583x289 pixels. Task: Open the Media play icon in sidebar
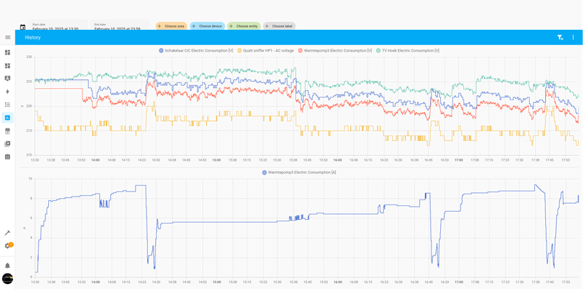click(x=7, y=143)
